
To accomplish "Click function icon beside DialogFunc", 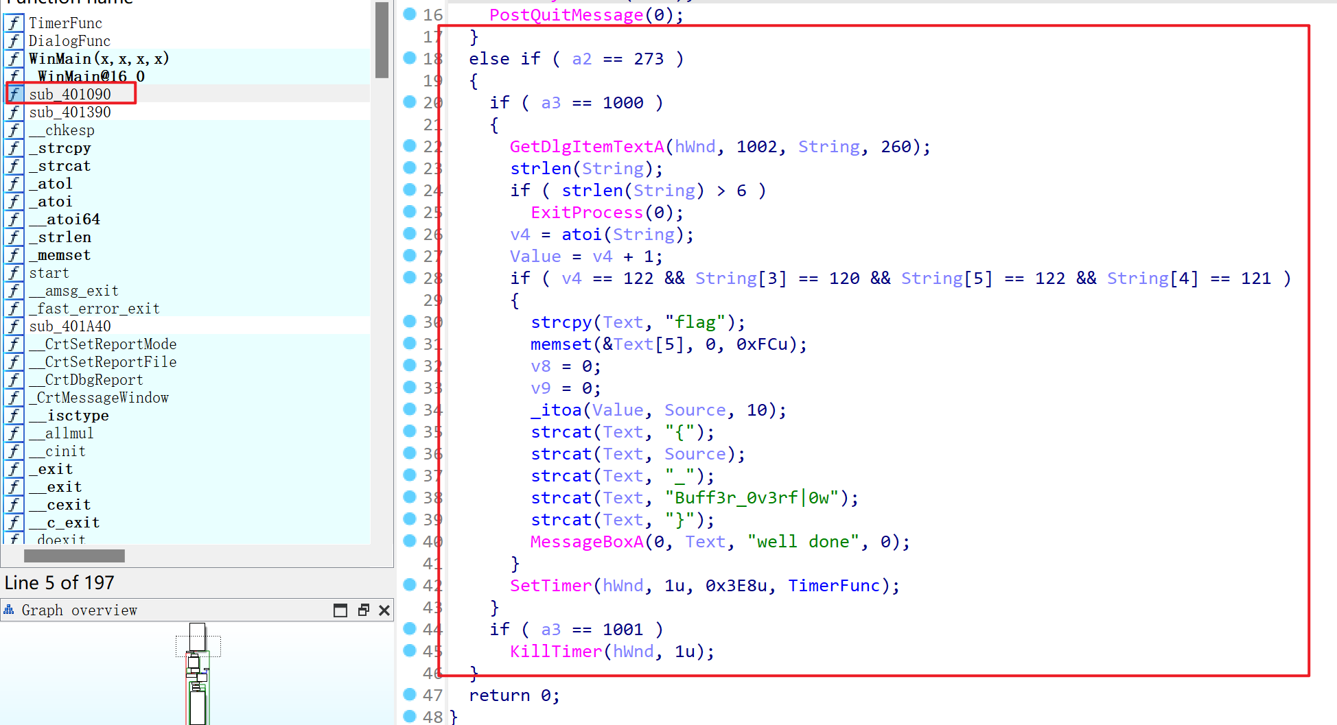I will (14, 40).
